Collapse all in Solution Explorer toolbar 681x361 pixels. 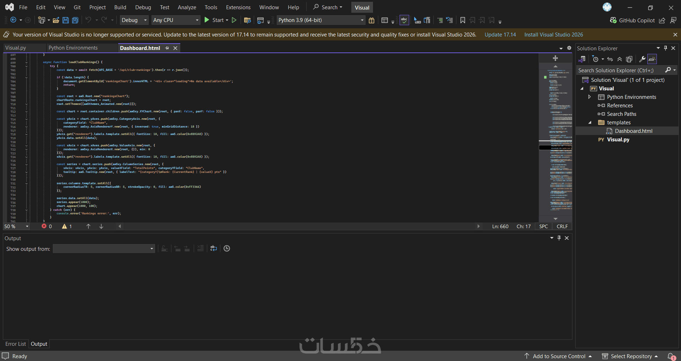[x=620, y=59]
